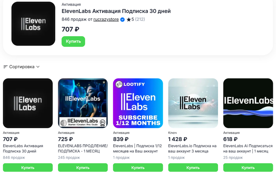The height and width of the screenshot is (173, 276).
Task: Click the sorting filter icon
Action: pyautogui.click(x=6, y=67)
